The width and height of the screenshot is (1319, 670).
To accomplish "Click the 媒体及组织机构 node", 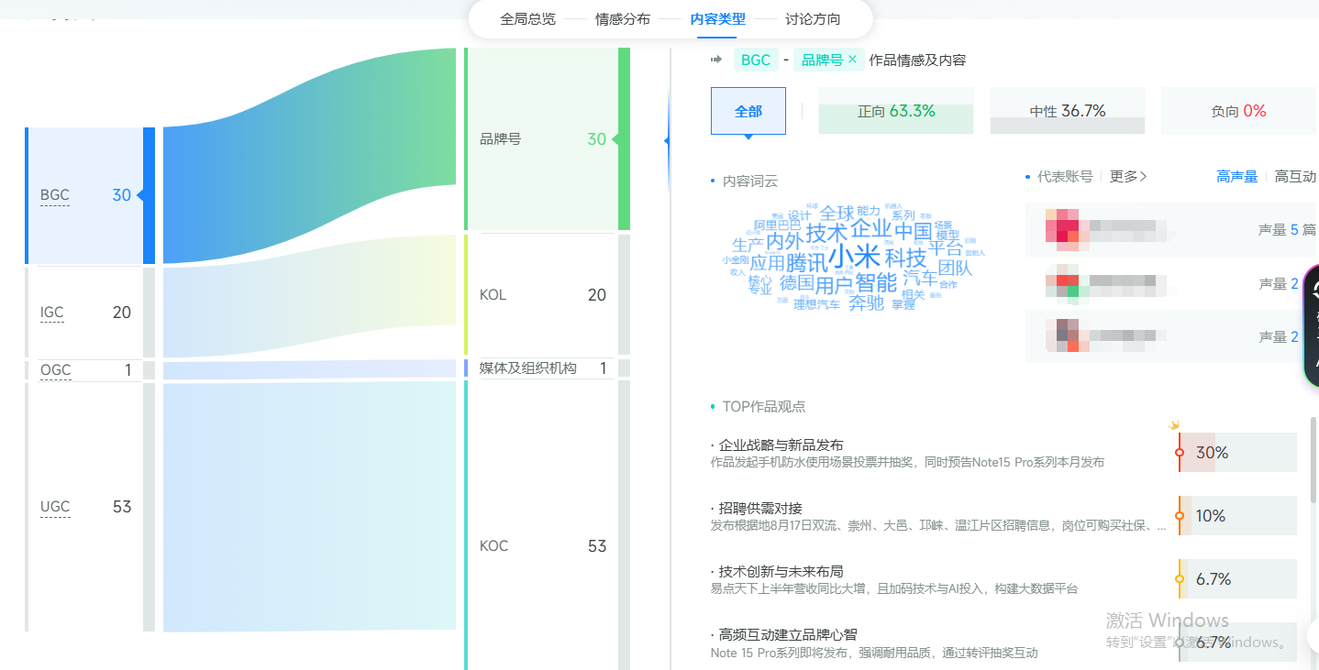I will tap(547, 368).
